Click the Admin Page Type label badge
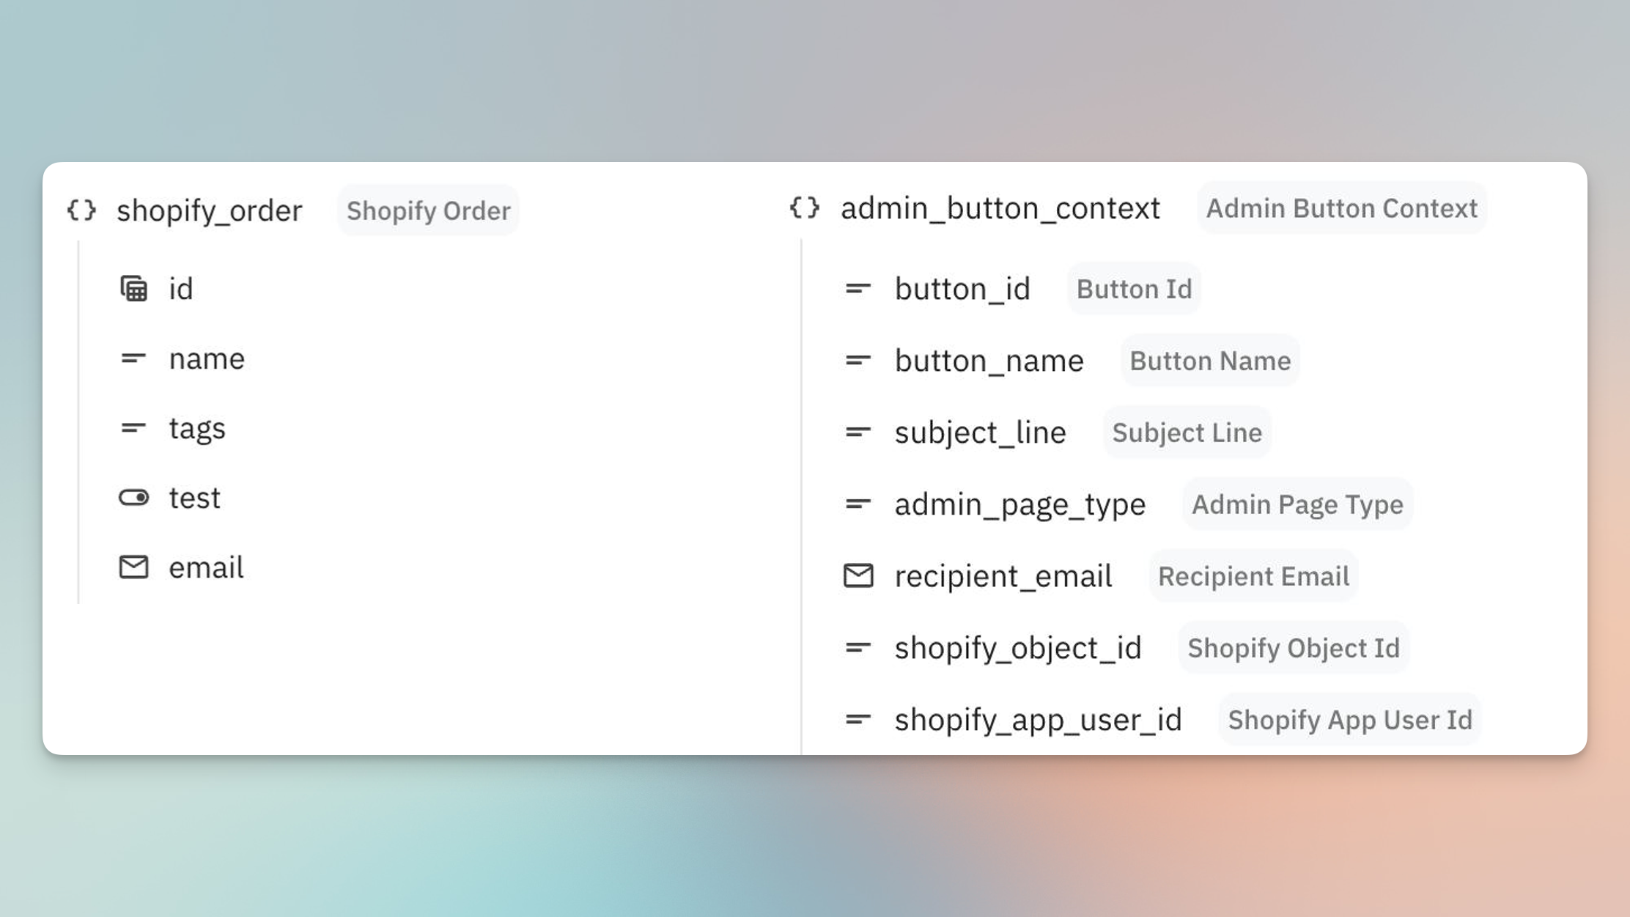 [1297, 504]
